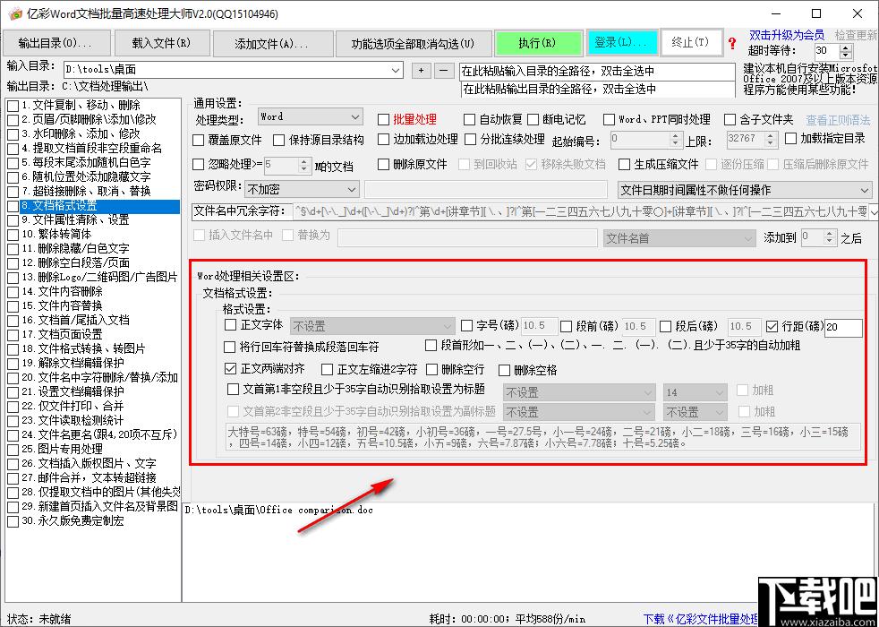Decrease the 超时等待 spinner value
The height and width of the screenshot is (627, 879).
tap(846, 56)
